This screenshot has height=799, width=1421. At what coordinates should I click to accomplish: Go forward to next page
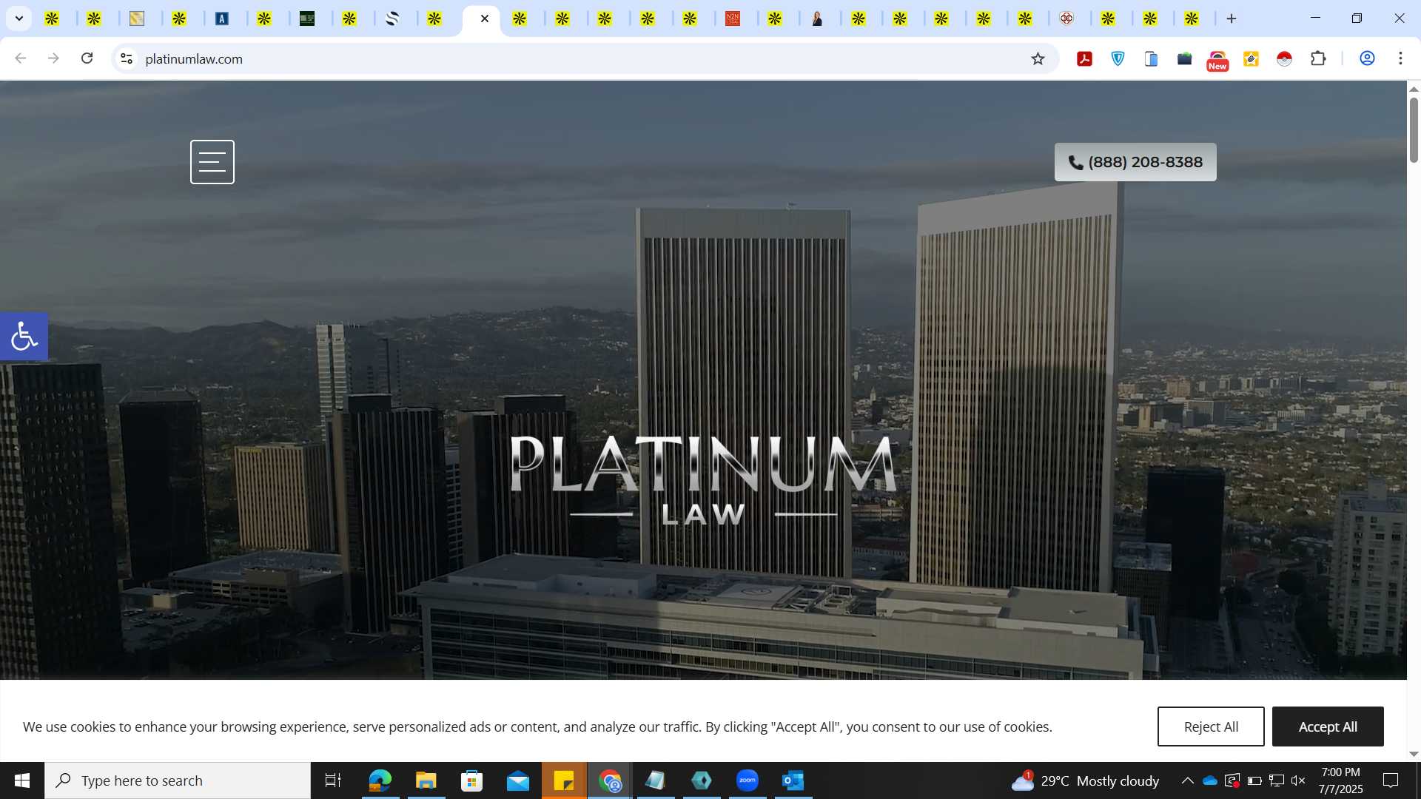53,58
